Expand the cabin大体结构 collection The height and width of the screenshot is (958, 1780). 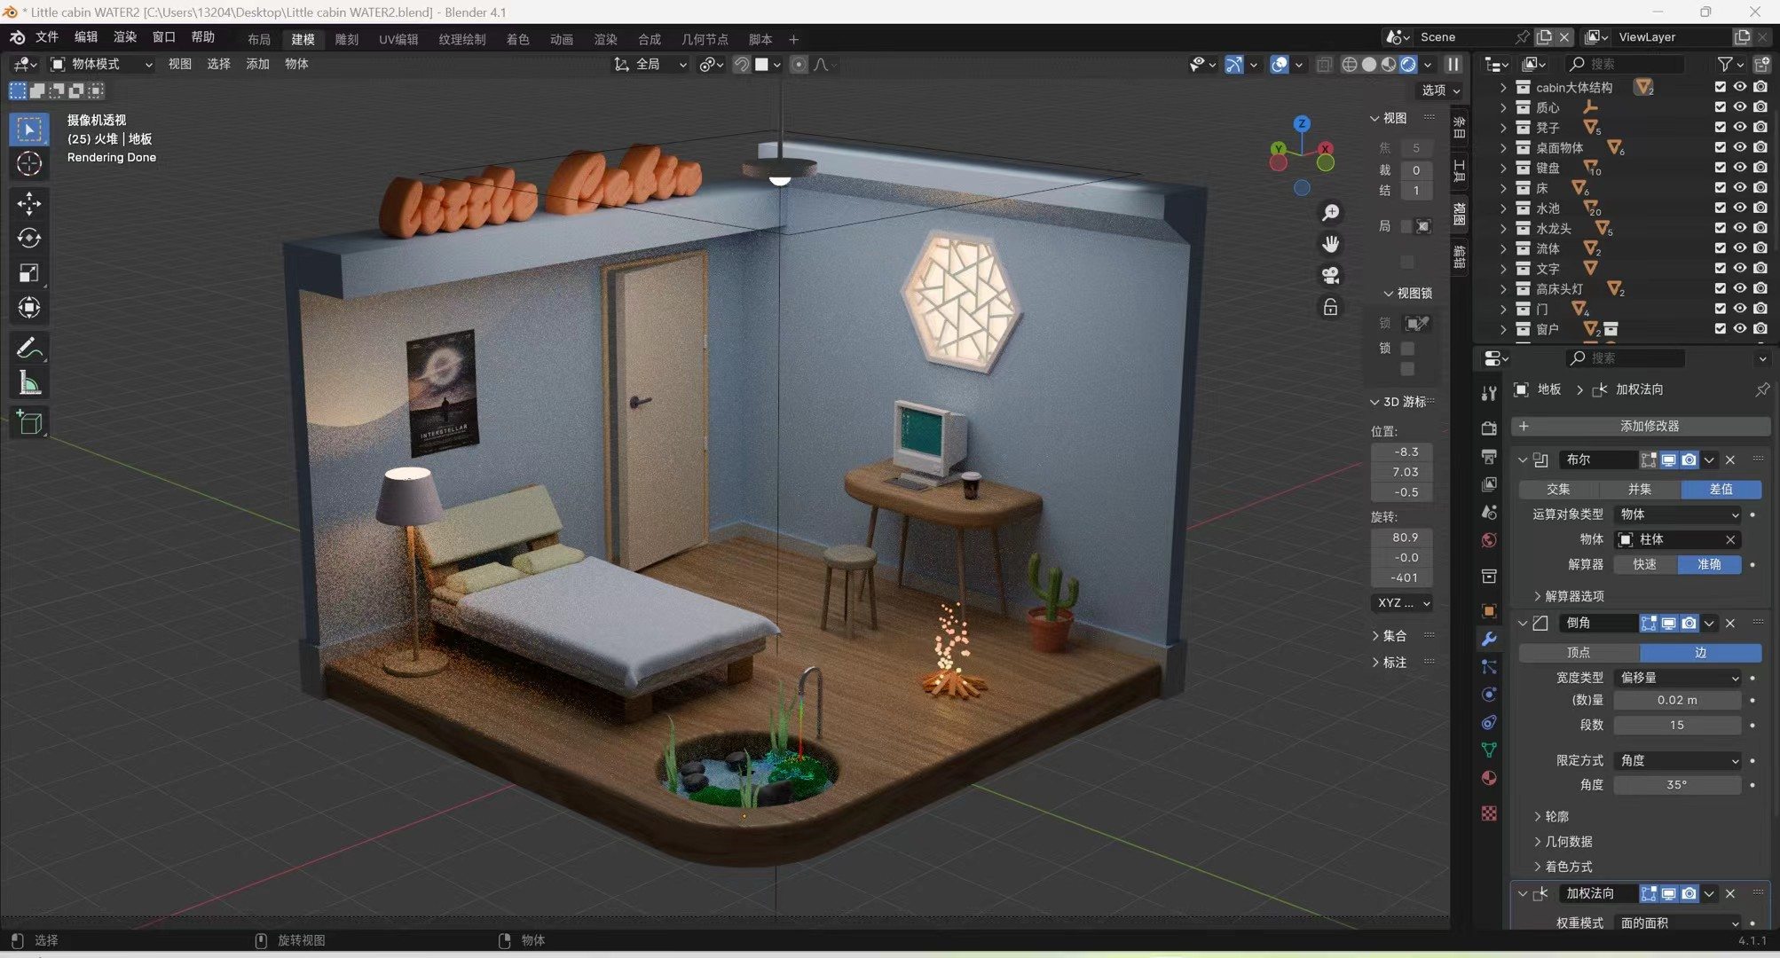click(1503, 87)
